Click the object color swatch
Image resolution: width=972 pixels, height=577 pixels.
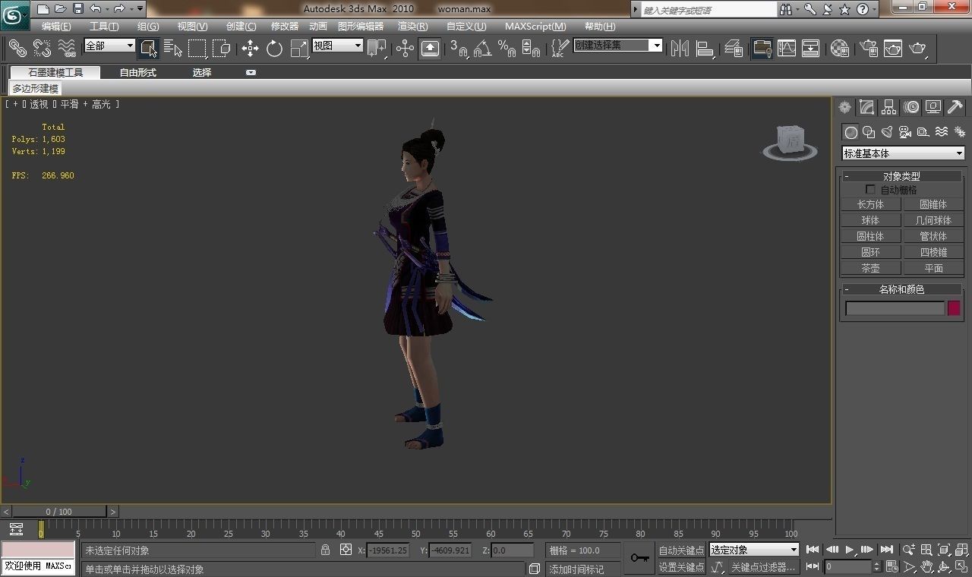tap(954, 308)
